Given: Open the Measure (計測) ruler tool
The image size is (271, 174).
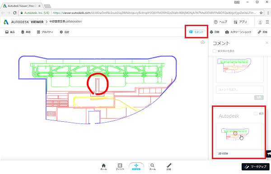Looking at the screenshot, I should (x=168, y=167).
